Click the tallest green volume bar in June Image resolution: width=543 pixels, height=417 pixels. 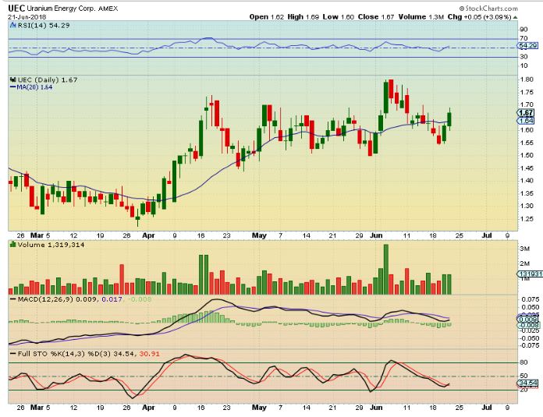[385, 269]
